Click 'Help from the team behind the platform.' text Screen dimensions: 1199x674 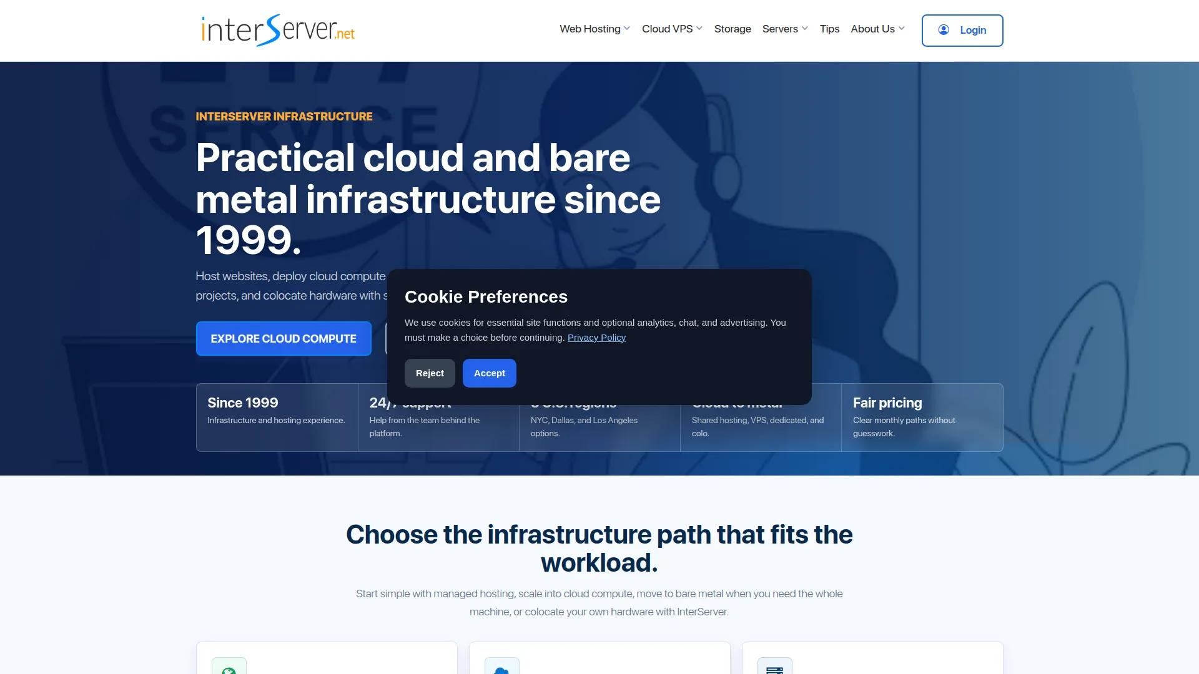coord(425,427)
